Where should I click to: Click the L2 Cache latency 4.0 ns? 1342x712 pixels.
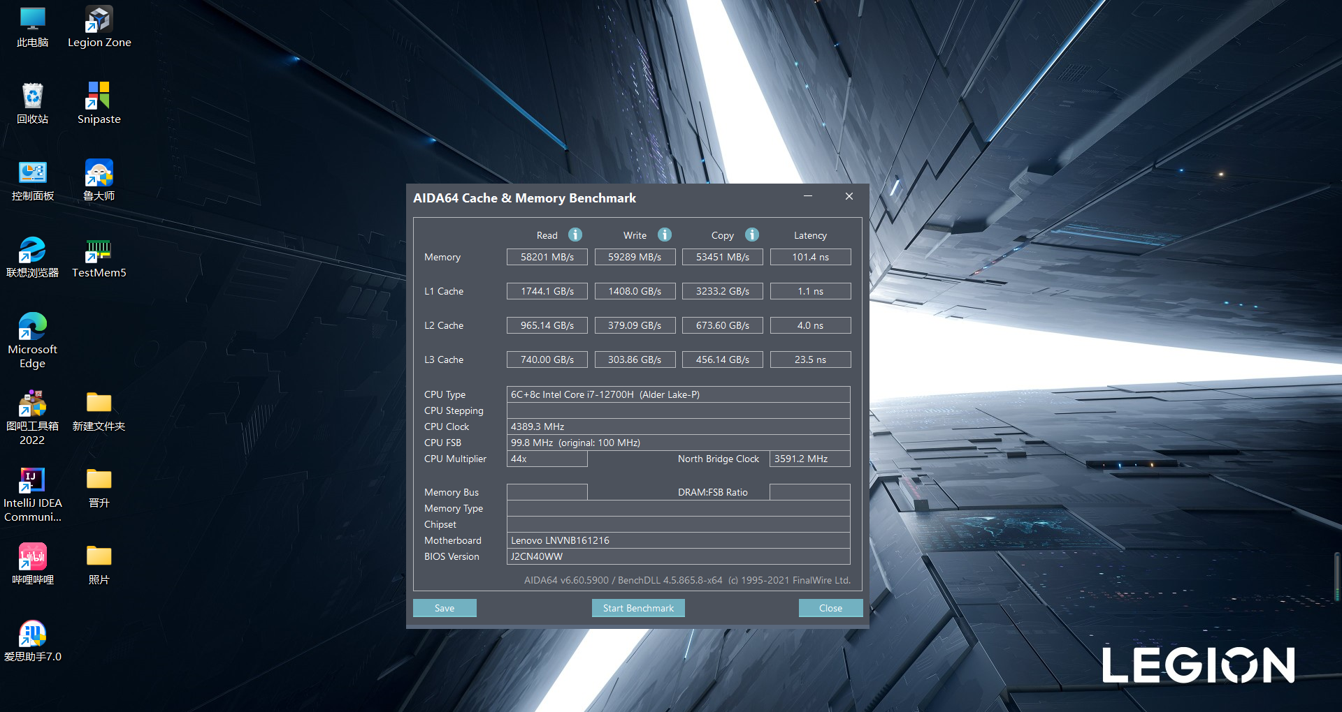(811, 325)
